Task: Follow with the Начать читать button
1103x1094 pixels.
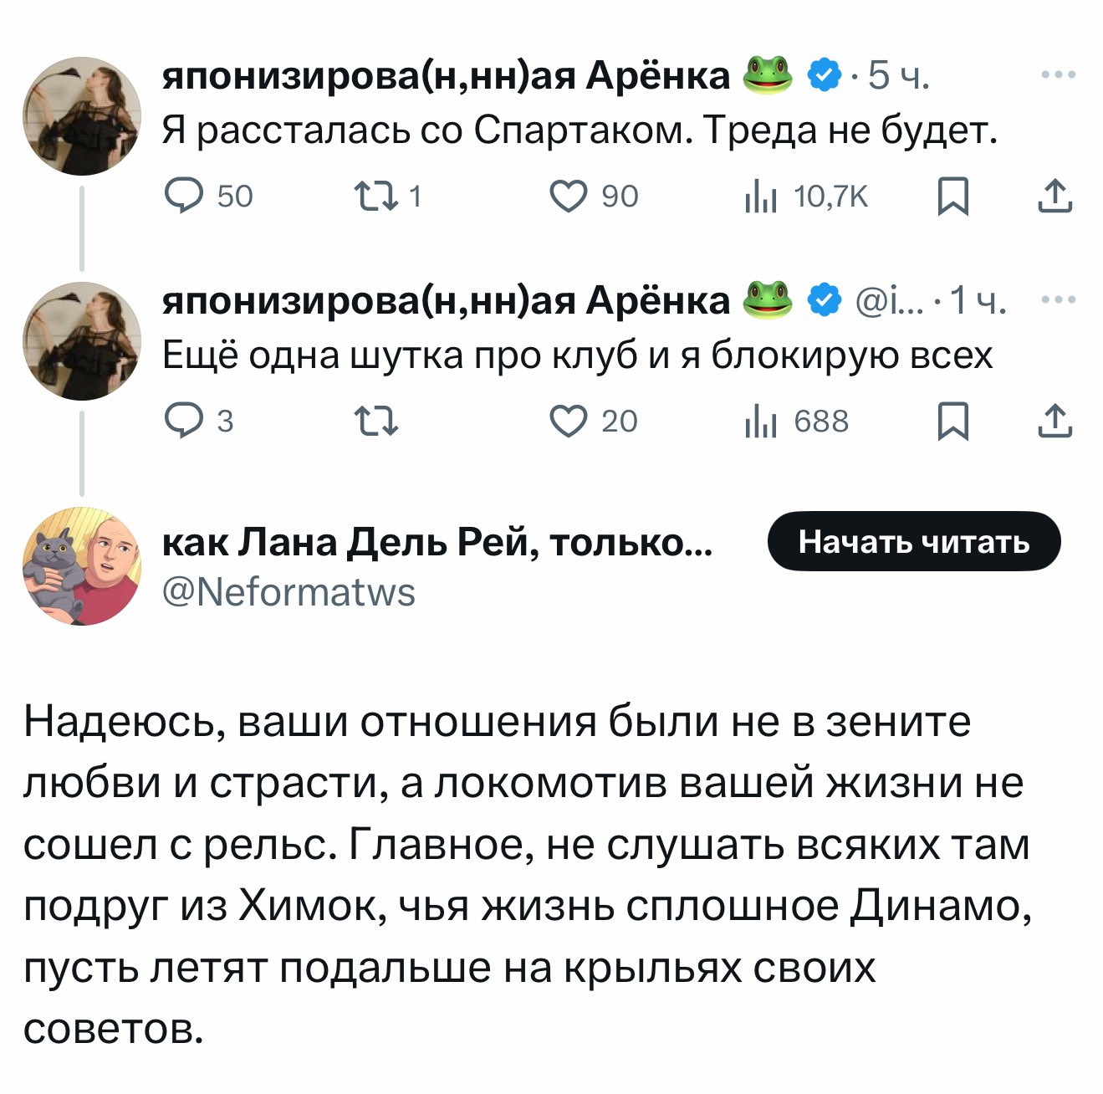Action: tap(914, 541)
